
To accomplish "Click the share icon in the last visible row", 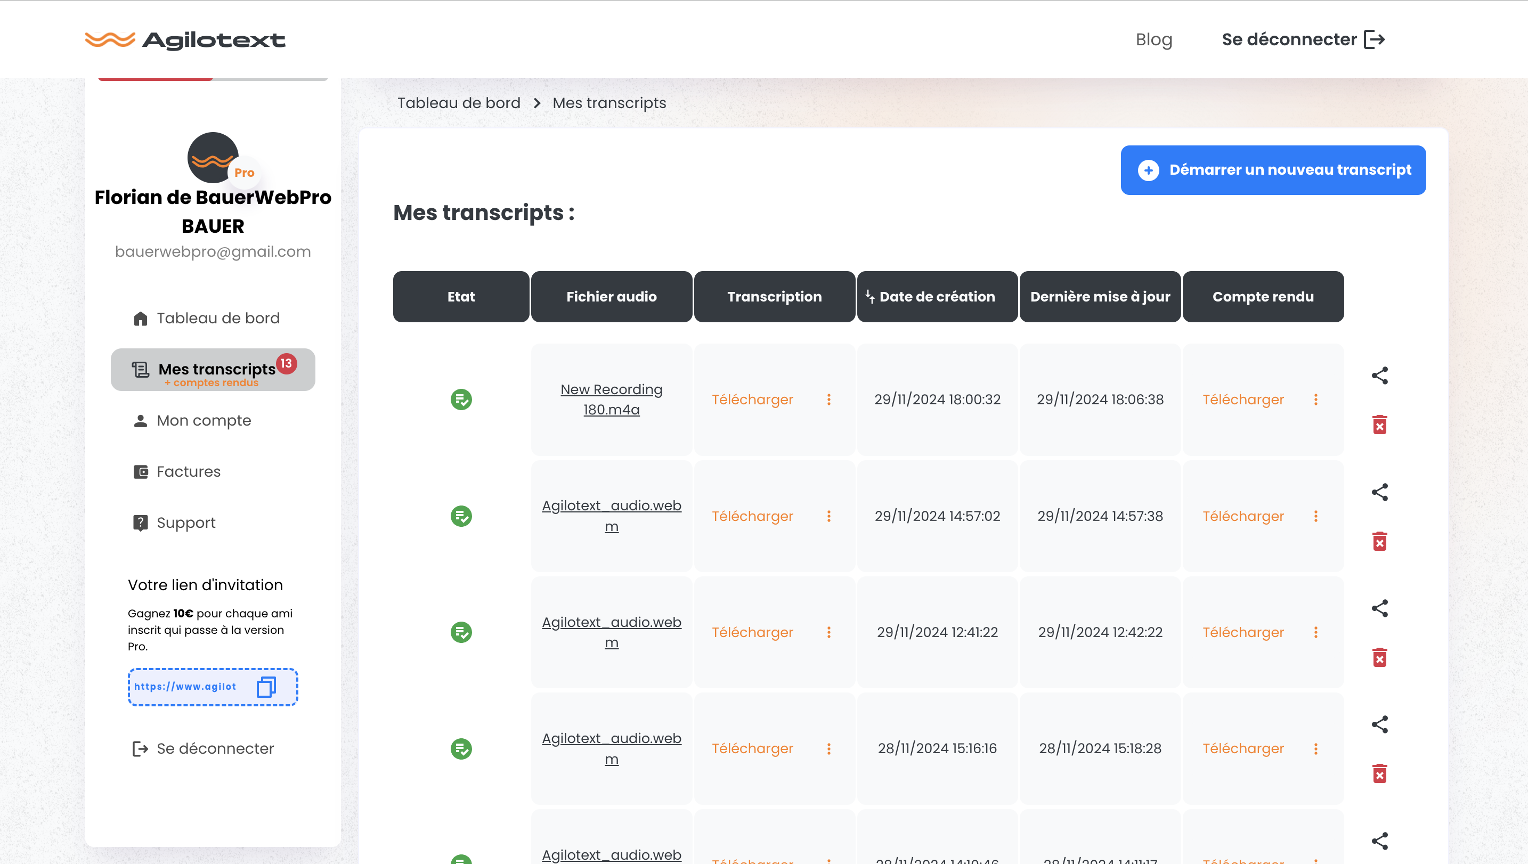I will 1380,841.
